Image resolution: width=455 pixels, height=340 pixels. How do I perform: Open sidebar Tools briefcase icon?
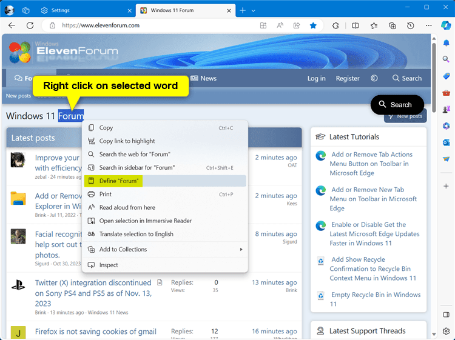pos(447,93)
